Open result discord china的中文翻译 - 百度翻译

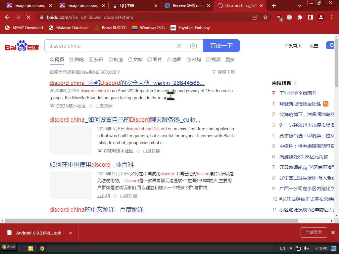pos(97,209)
